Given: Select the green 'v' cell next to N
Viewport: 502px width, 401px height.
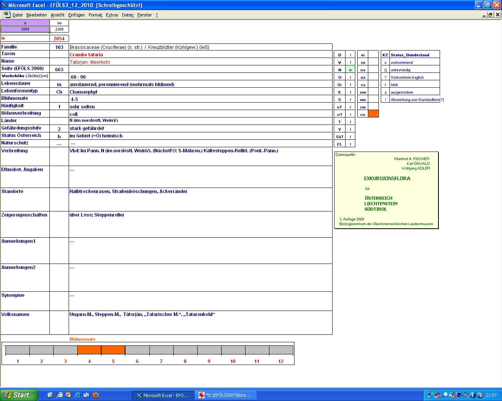Looking at the screenshot, I should (350, 69).
